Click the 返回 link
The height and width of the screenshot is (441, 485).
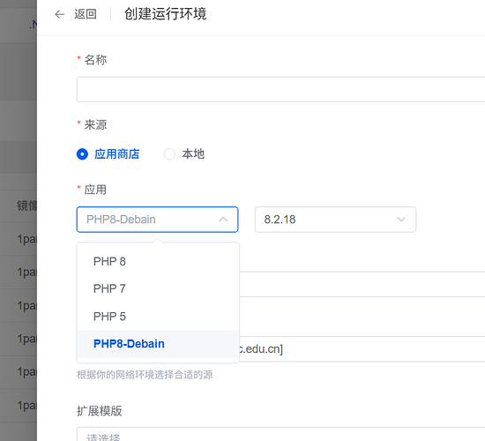click(x=85, y=14)
